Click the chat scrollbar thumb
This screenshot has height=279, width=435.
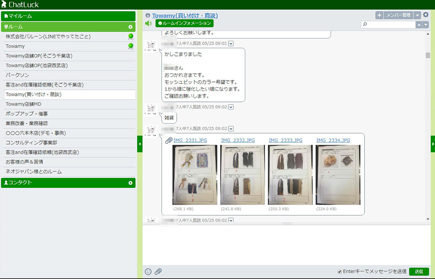click(x=428, y=55)
